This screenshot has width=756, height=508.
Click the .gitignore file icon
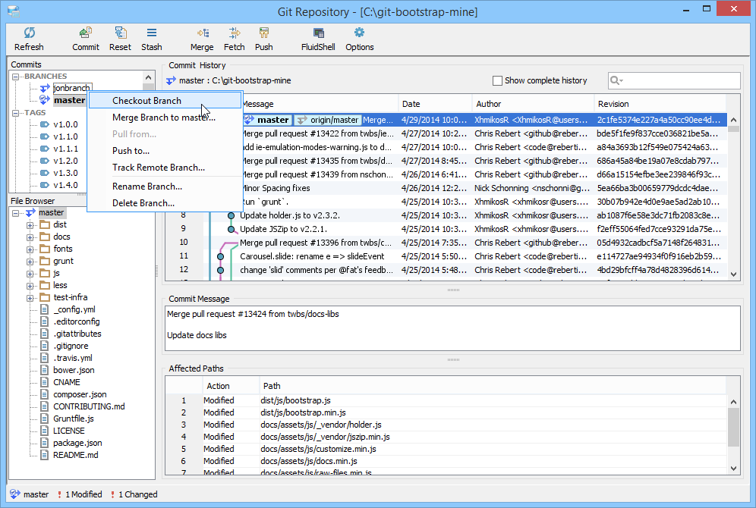point(44,346)
